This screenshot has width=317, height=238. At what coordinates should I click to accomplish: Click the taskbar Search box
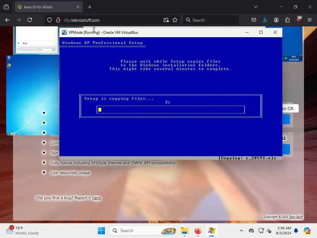point(143,231)
